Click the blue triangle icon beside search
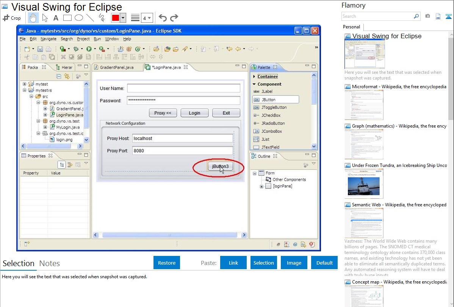Viewport: 454px width, 307px height. [448, 16]
